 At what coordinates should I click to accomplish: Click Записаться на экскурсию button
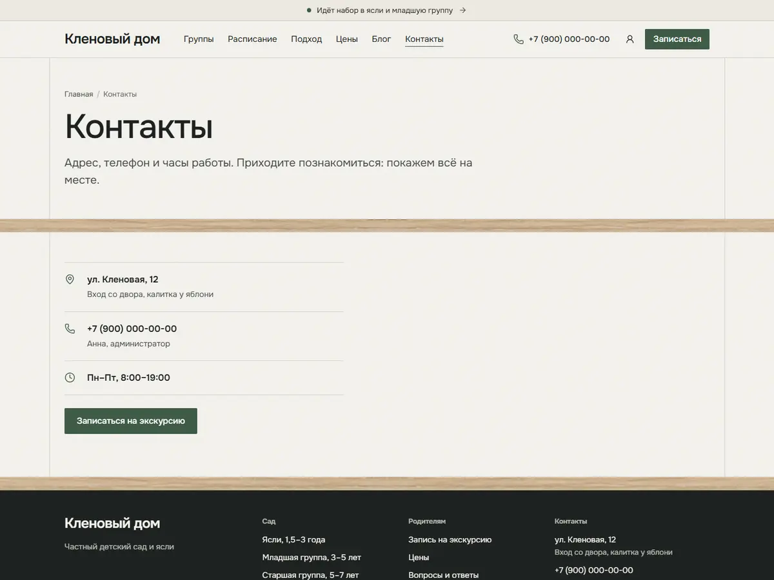131,421
